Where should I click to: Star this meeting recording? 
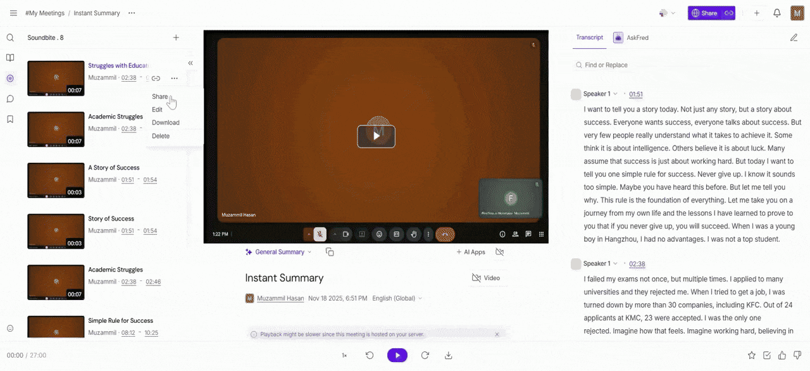[x=751, y=355]
